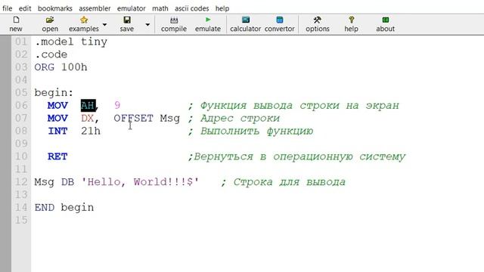Click MOV keyword on line 07

(57, 119)
